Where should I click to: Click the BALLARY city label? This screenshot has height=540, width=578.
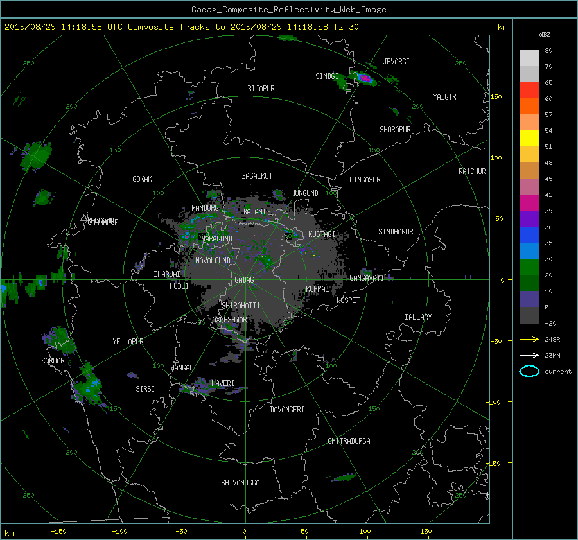click(418, 317)
